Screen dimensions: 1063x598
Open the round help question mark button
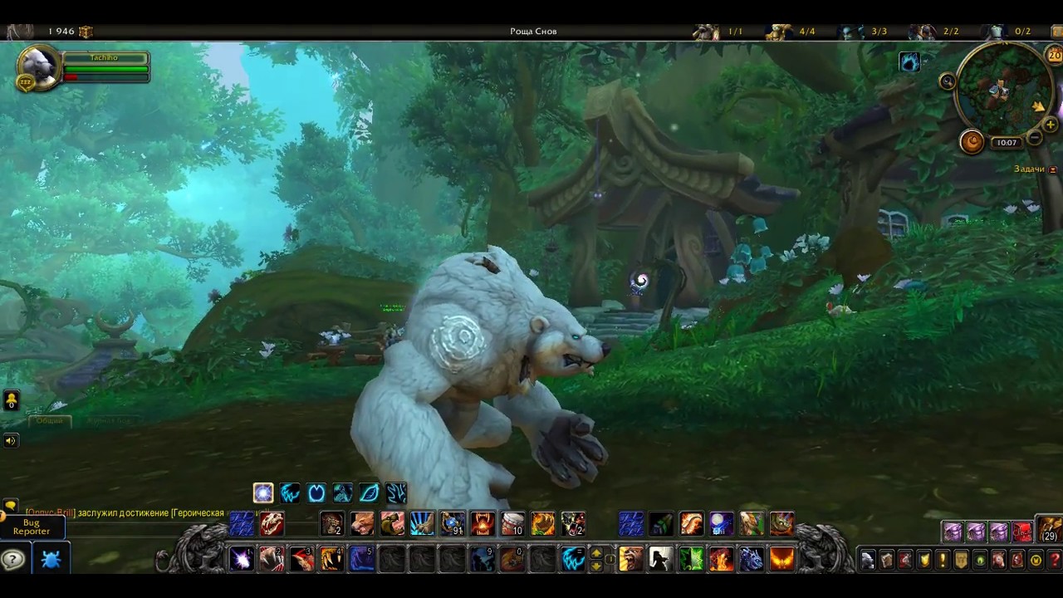click(12, 559)
